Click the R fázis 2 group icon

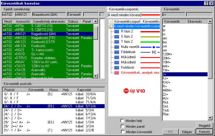click(x=116, y=32)
